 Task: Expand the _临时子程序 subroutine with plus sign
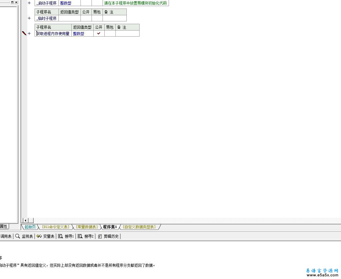point(29,18)
